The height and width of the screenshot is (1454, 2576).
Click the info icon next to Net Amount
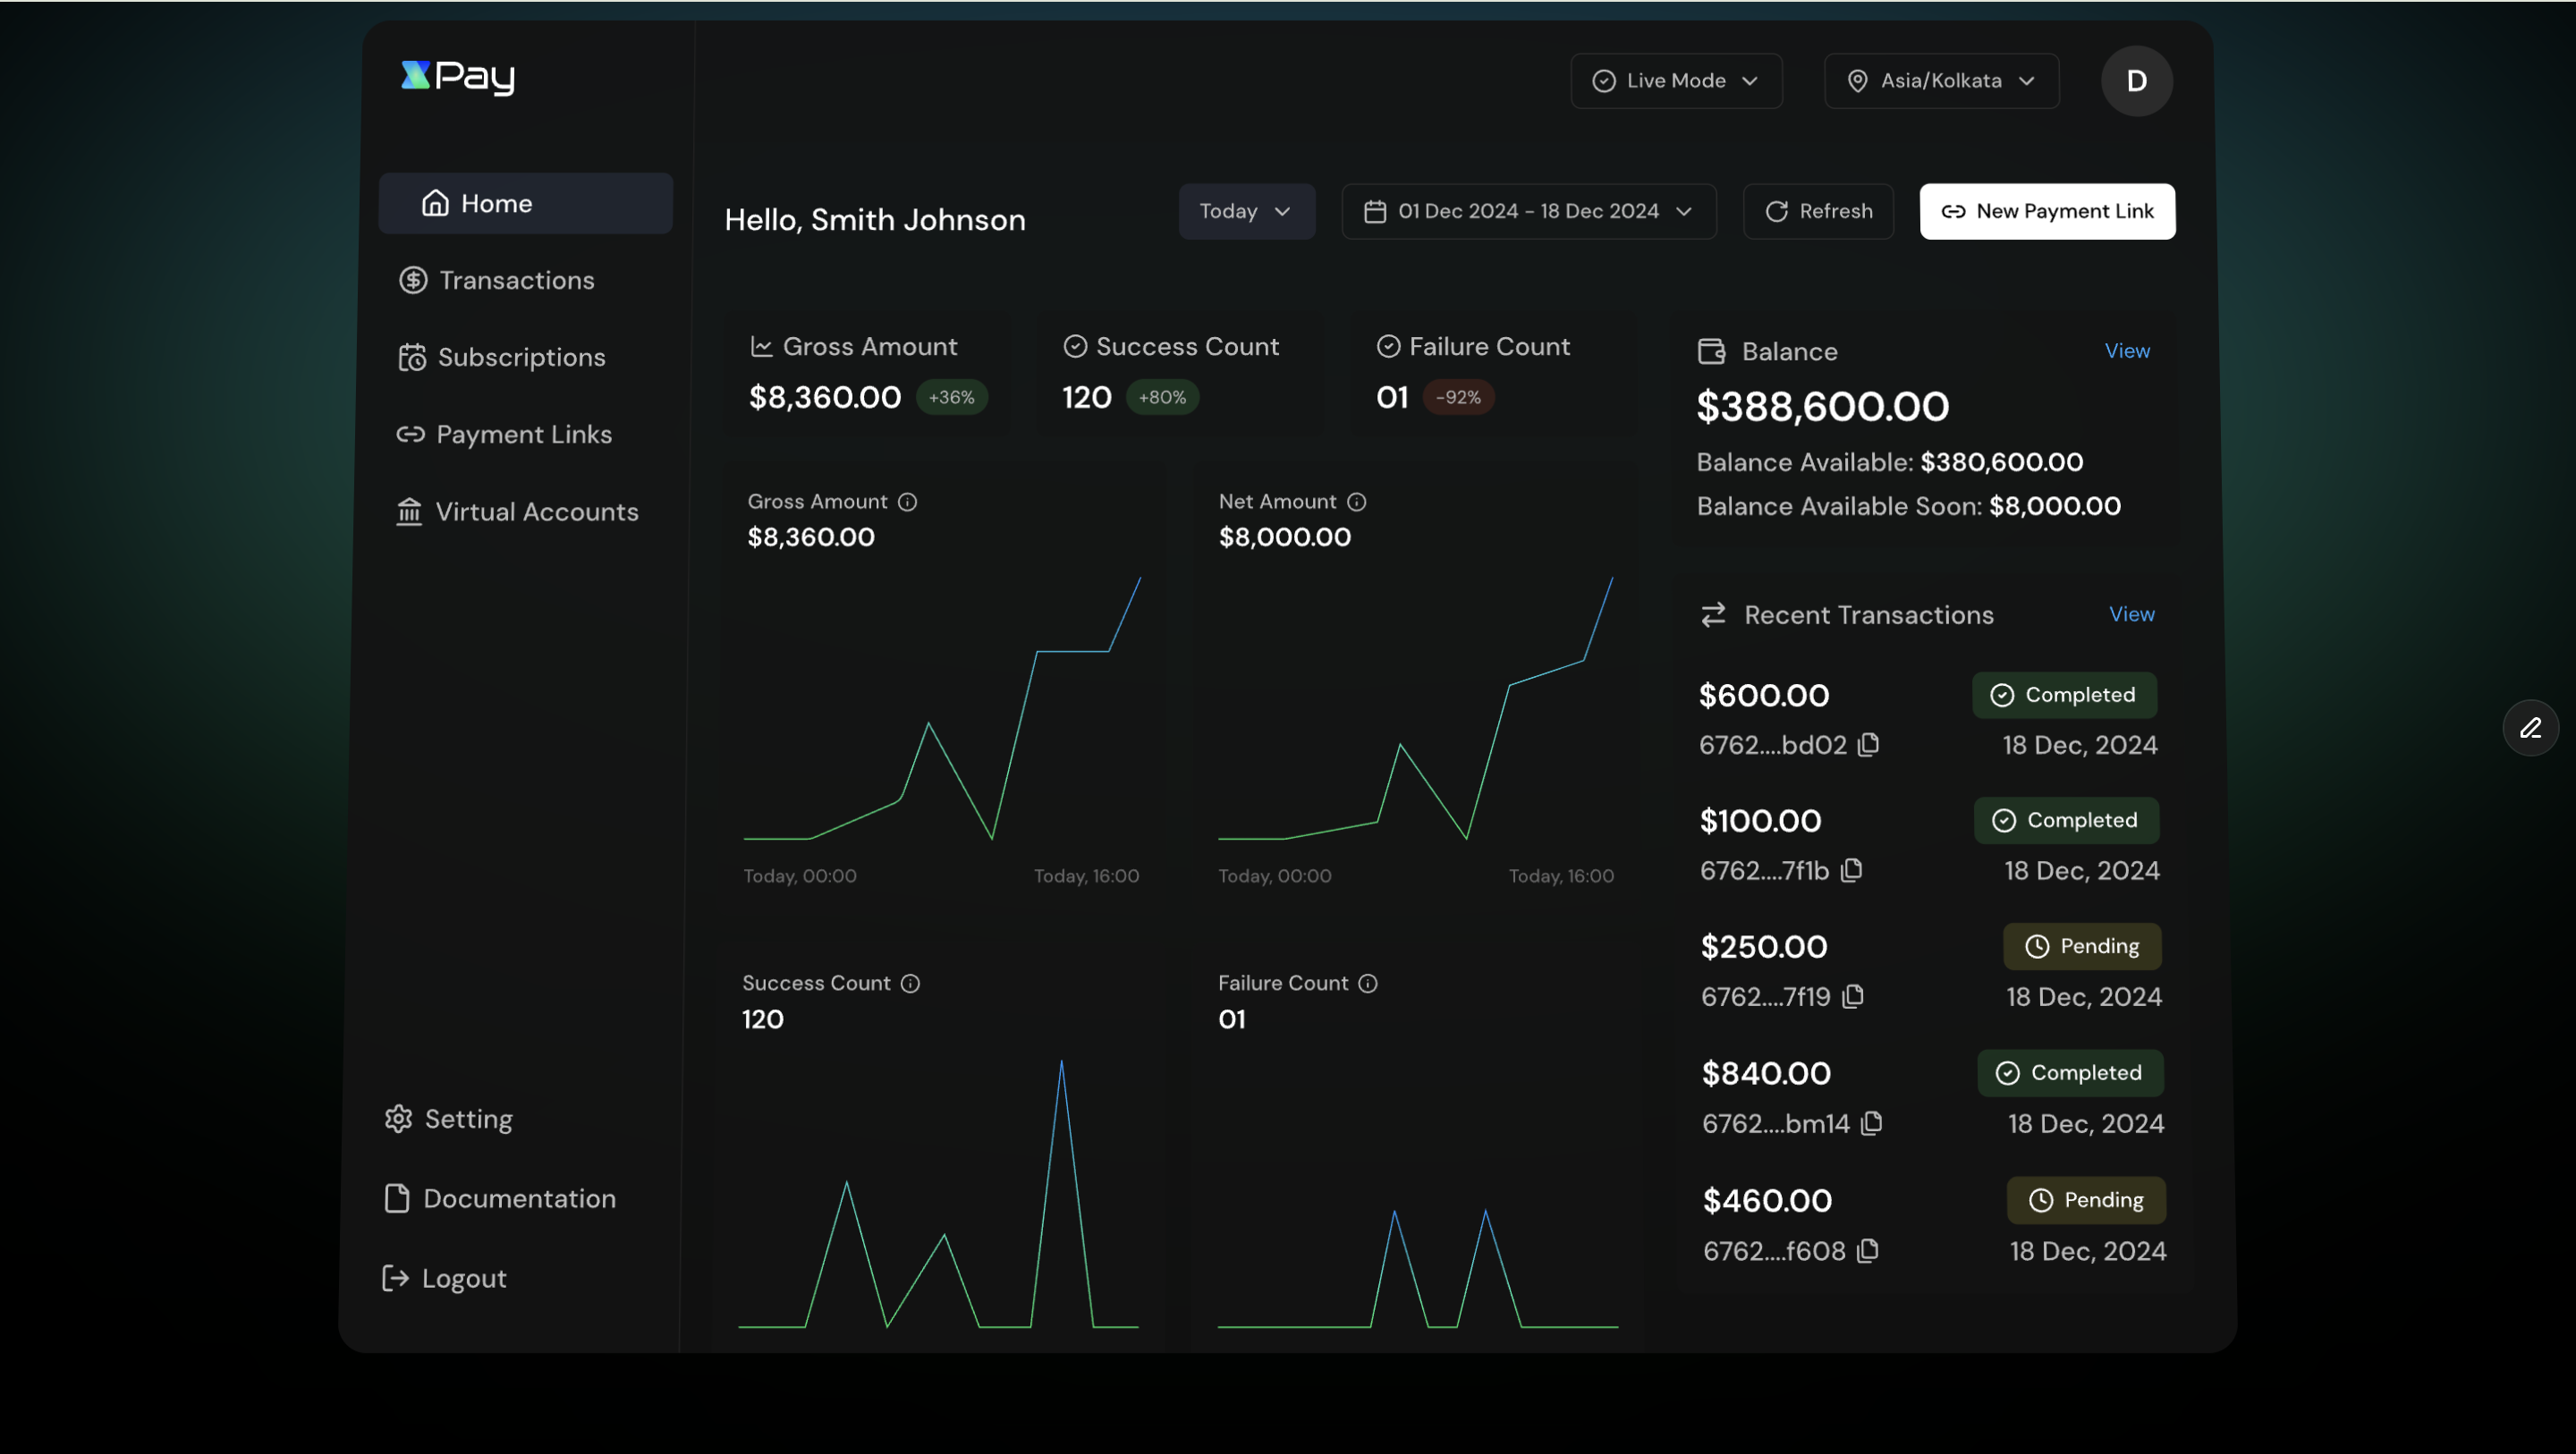[x=1357, y=502]
